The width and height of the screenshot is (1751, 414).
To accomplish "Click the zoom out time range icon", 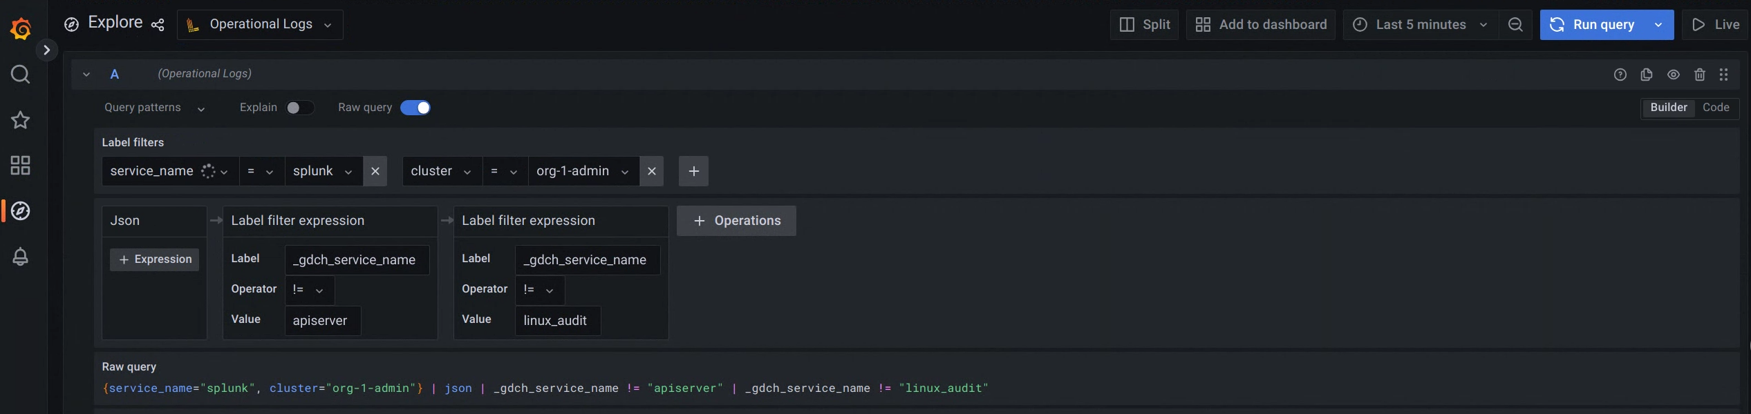I will tap(1515, 25).
